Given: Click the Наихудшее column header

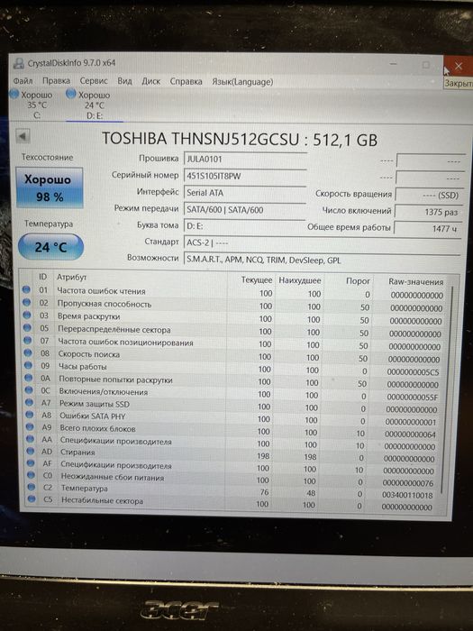Looking at the screenshot, I should [x=300, y=280].
